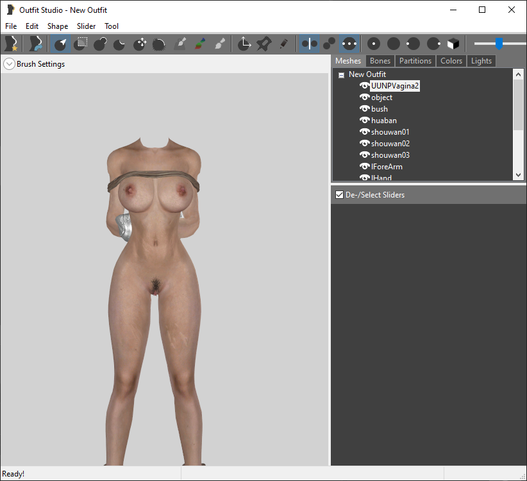
Task: Uncheck the De-/Select Sliders checkbox
Action: tap(339, 194)
